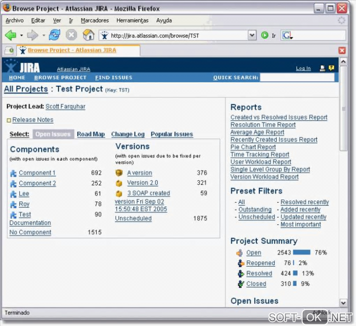This screenshot has height=326, width=356.
Task: Click the green Go (Ir) button
Action: click(x=265, y=35)
